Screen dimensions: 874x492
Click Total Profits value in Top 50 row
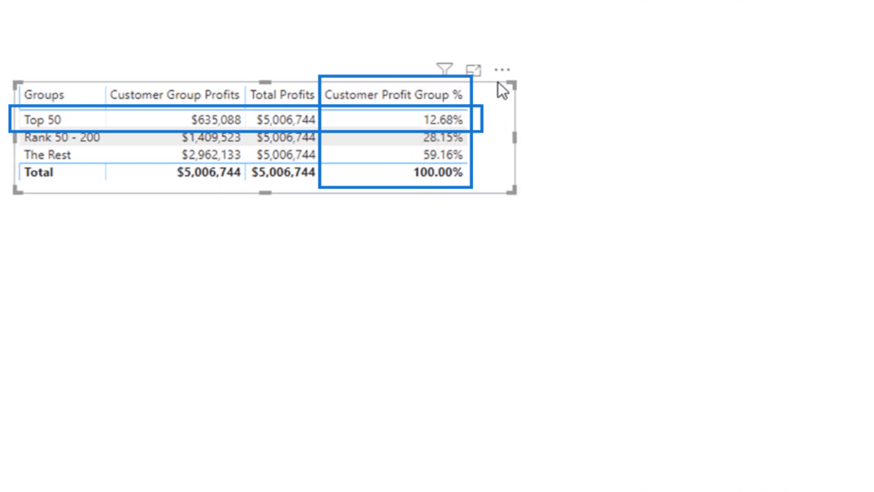coord(286,120)
